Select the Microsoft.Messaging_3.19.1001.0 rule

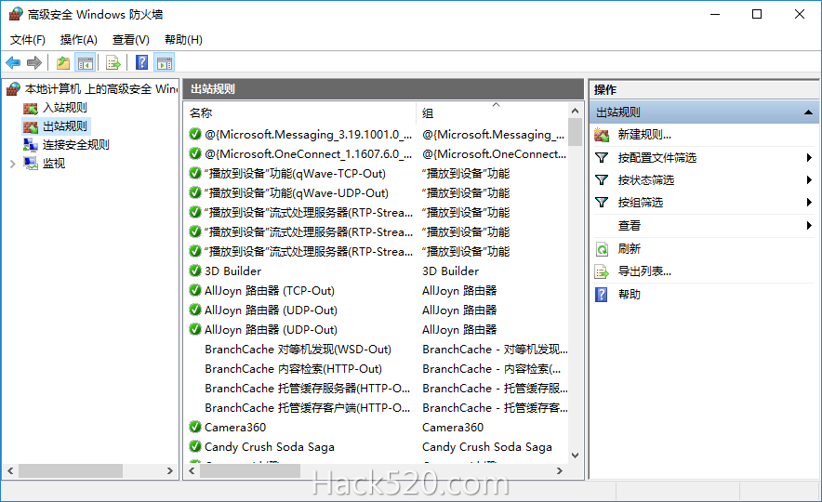309,135
